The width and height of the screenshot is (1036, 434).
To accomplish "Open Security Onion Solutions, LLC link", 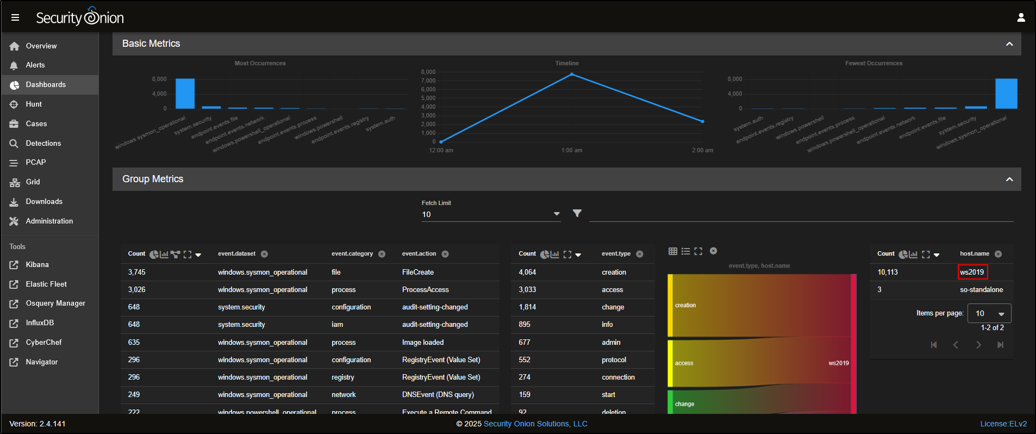I will tap(535, 424).
